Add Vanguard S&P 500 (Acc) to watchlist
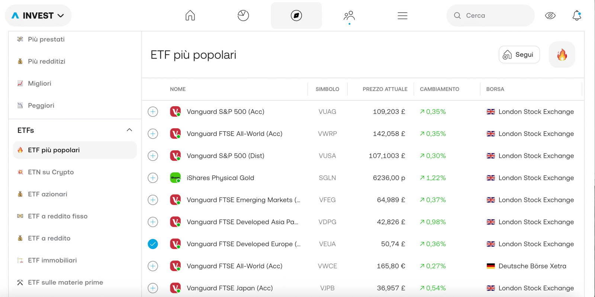This screenshot has width=595, height=297. (153, 112)
